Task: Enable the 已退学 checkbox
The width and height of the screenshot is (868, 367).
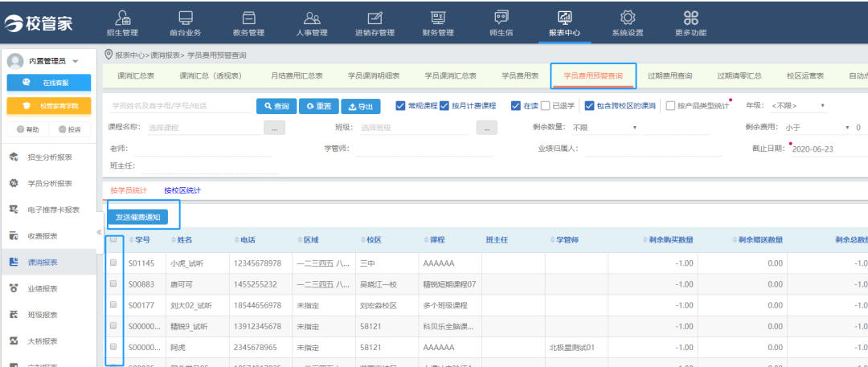Action: pyautogui.click(x=546, y=106)
